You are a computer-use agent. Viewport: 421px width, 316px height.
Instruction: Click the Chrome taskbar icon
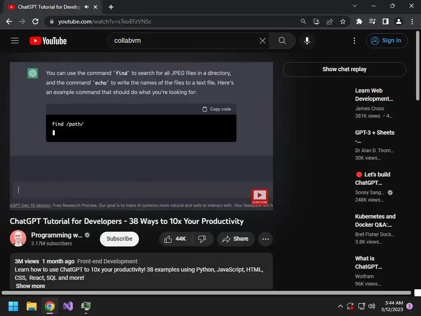click(50, 306)
